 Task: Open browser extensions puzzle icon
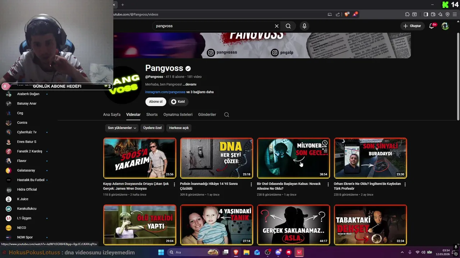[407, 14]
